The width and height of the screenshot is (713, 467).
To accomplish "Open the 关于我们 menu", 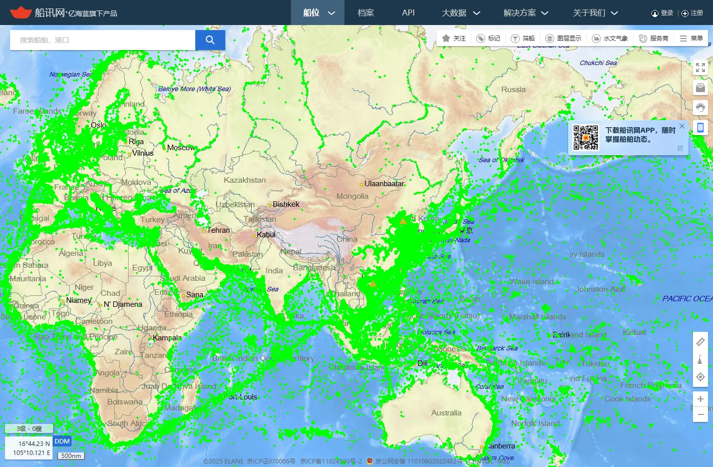I will tap(589, 13).
